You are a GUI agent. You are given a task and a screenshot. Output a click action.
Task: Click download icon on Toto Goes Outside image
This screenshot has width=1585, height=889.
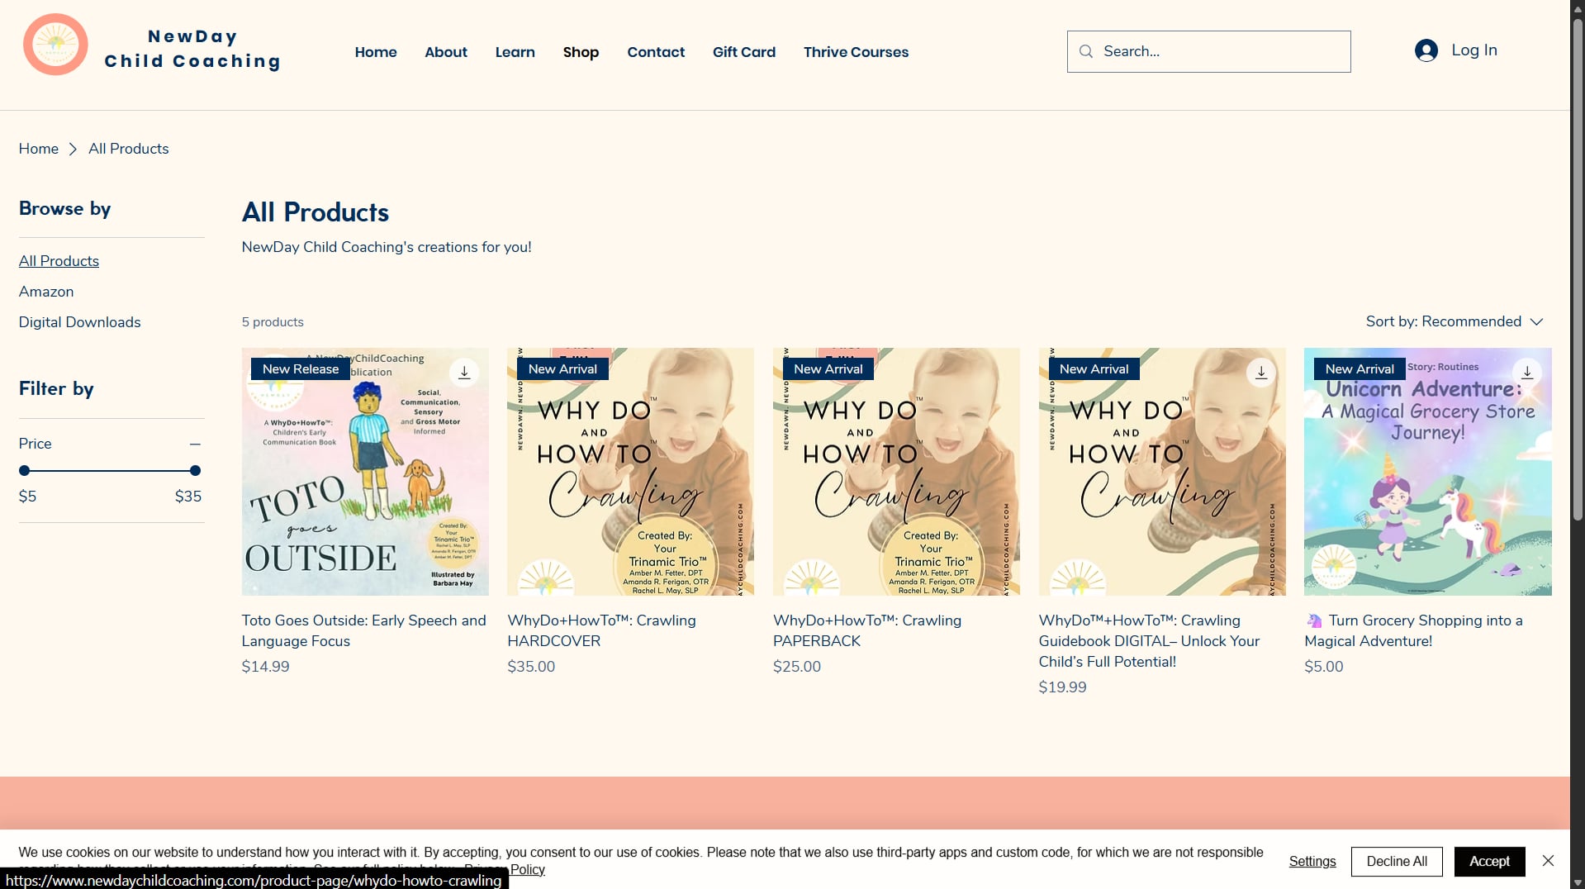pyautogui.click(x=464, y=373)
